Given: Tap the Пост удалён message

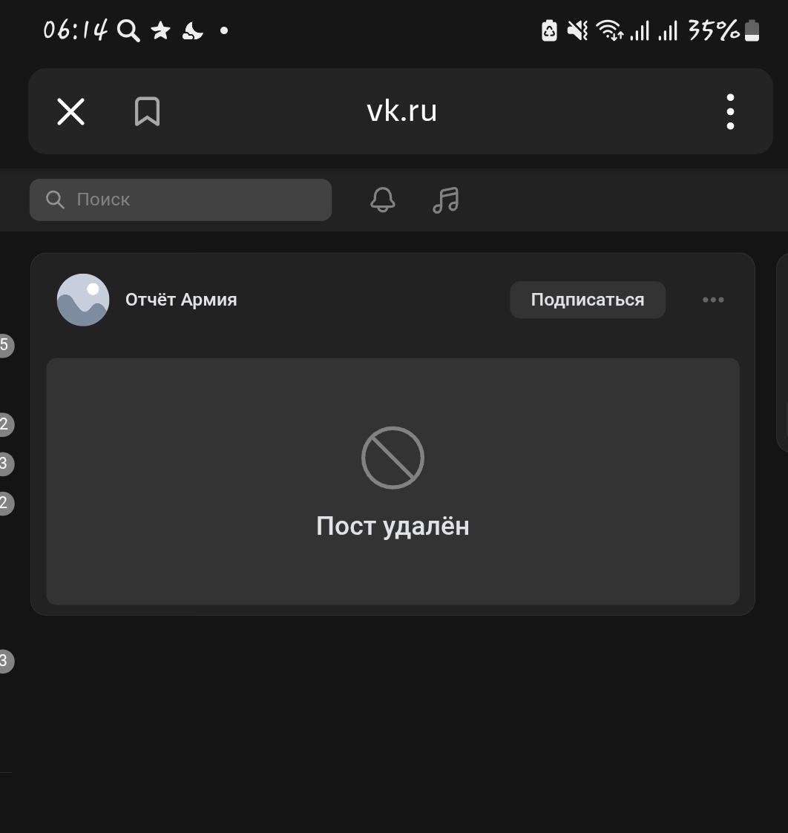Looking at the screenshot, I should [x=393, y=527].
